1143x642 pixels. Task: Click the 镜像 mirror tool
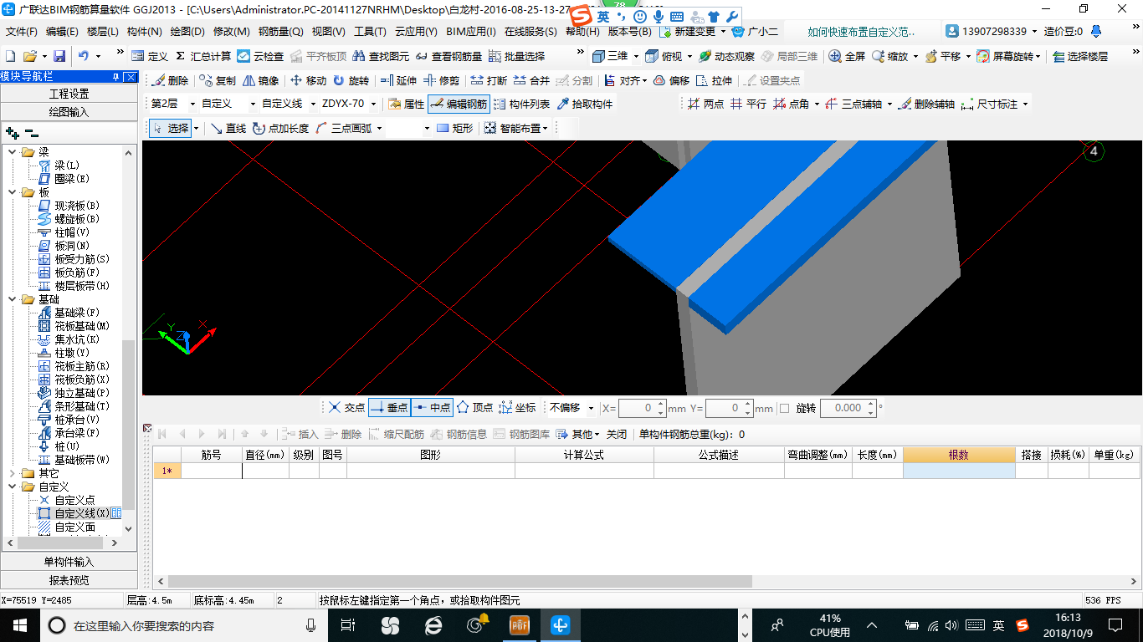tap(260, 81)
